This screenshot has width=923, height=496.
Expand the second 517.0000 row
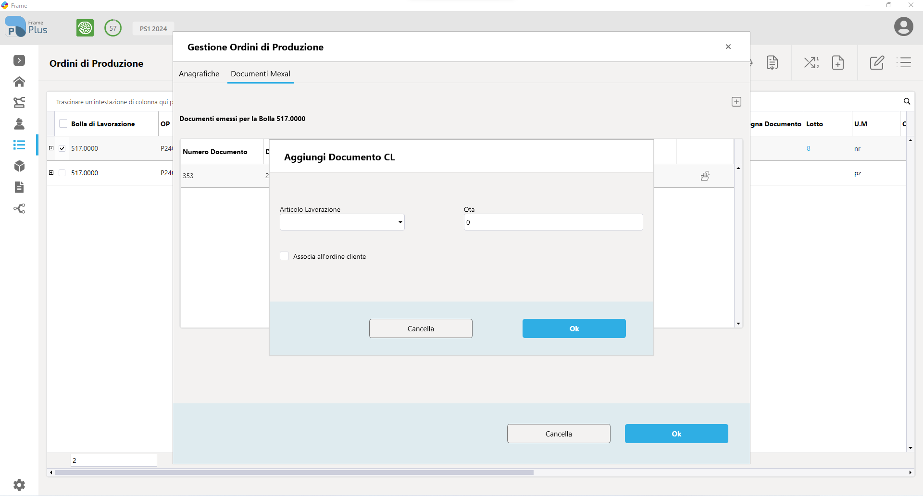pyautogui.click(x=51, y=173)
